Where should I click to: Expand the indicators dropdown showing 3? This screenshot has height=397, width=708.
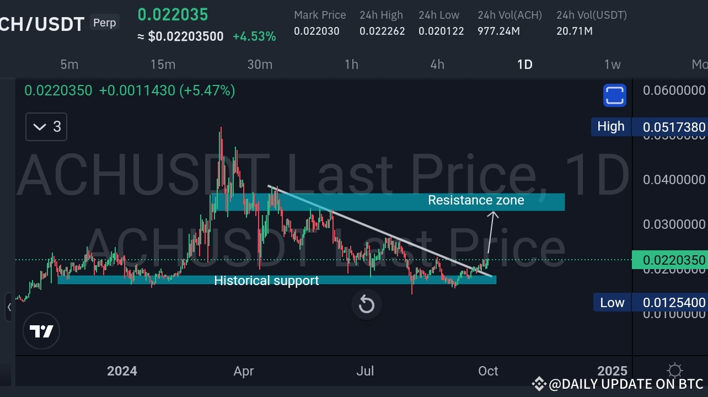(46, 126)
